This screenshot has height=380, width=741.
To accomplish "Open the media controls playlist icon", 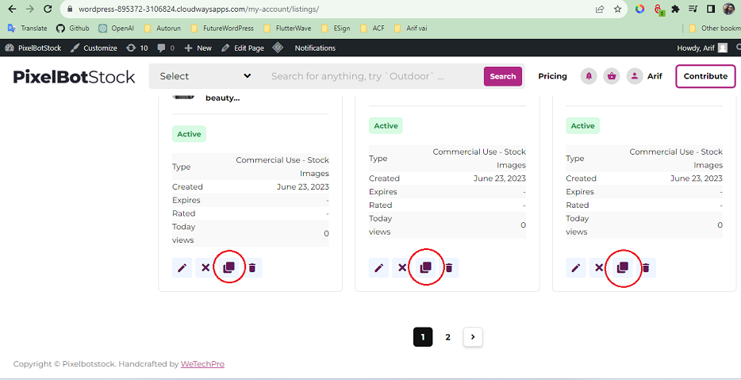I will click(693, 9).
